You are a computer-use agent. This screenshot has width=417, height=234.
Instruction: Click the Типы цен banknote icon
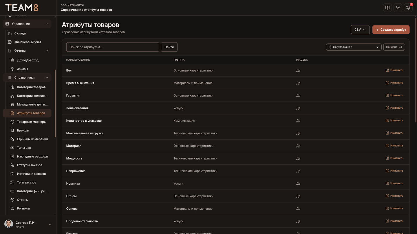click(x=12, y=148)
